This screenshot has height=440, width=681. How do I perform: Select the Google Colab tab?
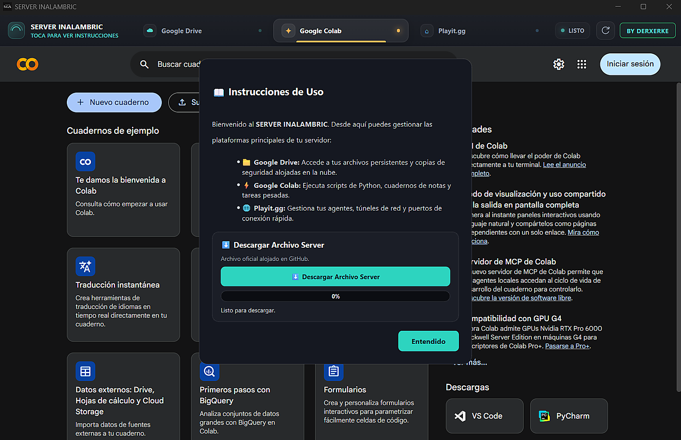pyautogui.click(x=341, y=31)
